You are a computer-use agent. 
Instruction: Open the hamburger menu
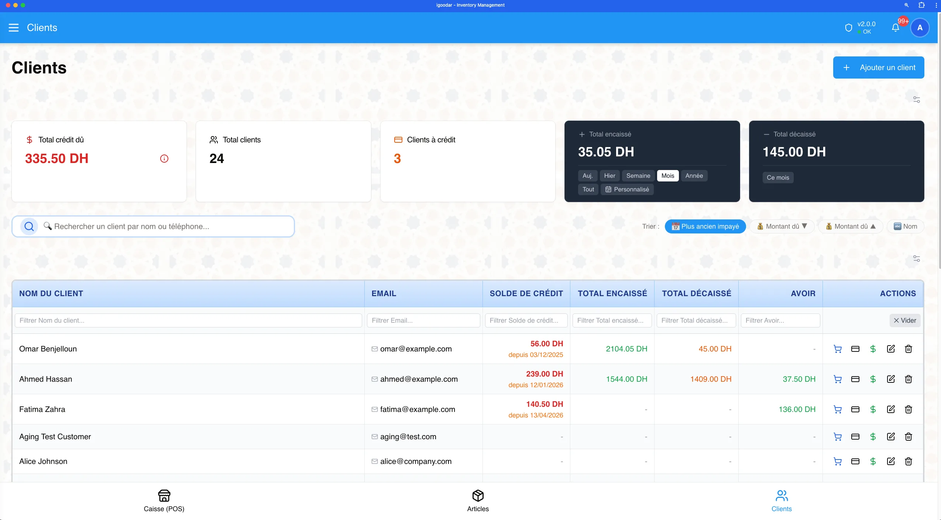14,28
